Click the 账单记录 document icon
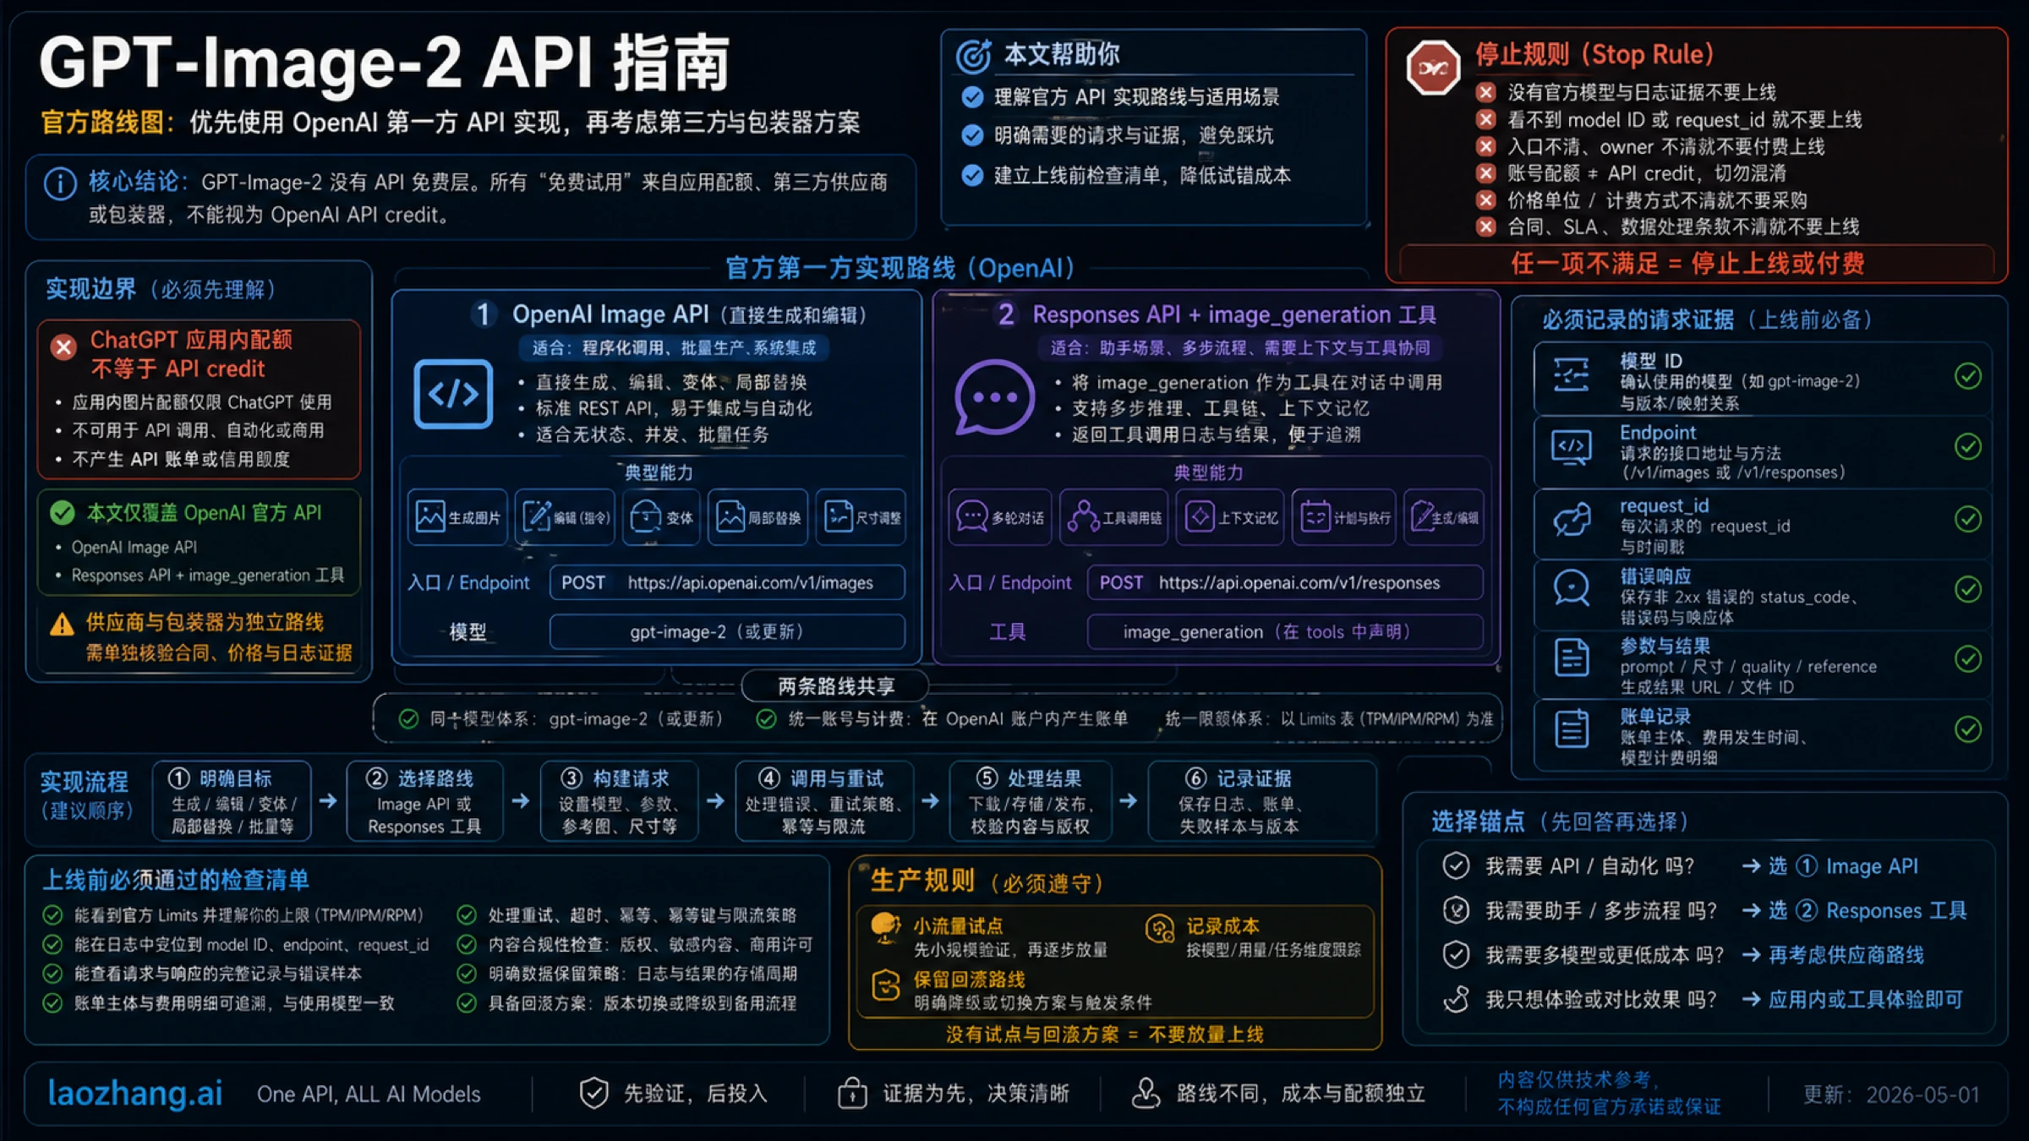The width and height of the screenshot is (2029, 1141). tap(1571, 729)
